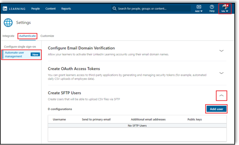This screenshot has height=145, width=239.
Task: Click Send to primary email column header
Action: [x=96, y=120]
